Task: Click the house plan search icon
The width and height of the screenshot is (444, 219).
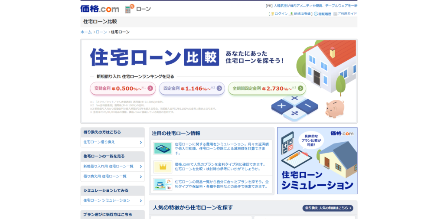Action: click(x=163, y=184)
